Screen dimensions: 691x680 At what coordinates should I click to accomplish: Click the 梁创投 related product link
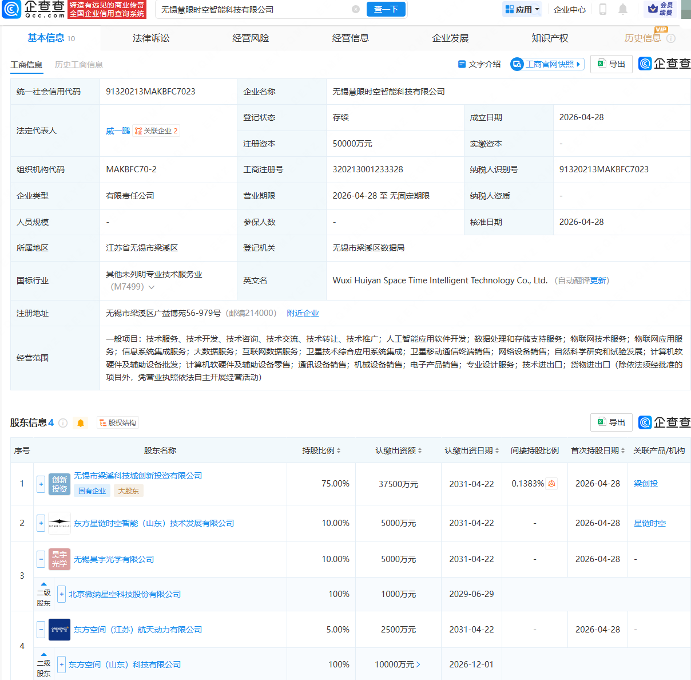click(646, 484)
